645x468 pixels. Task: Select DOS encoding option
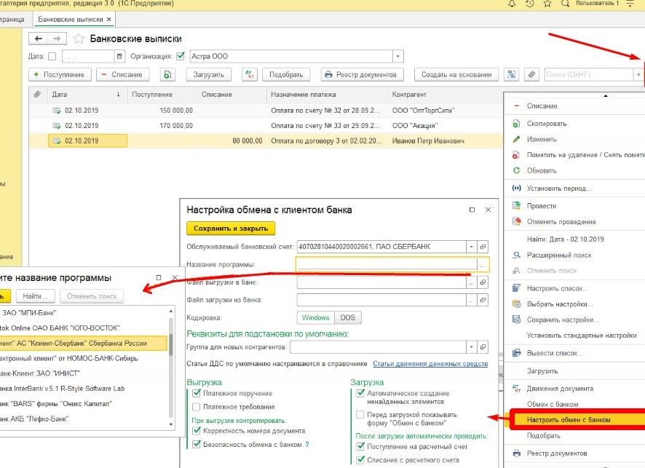tap(347, 317)
